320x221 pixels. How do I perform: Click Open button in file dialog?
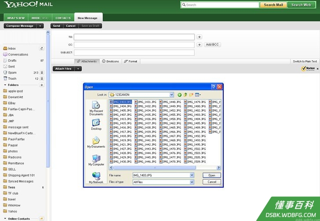coord(211,175)
